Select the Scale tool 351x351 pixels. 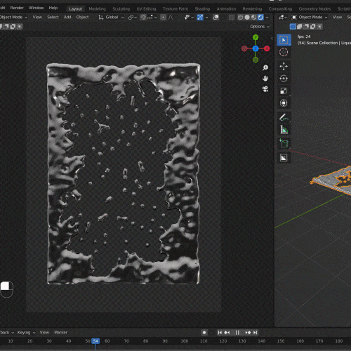(x=284, y=91)
